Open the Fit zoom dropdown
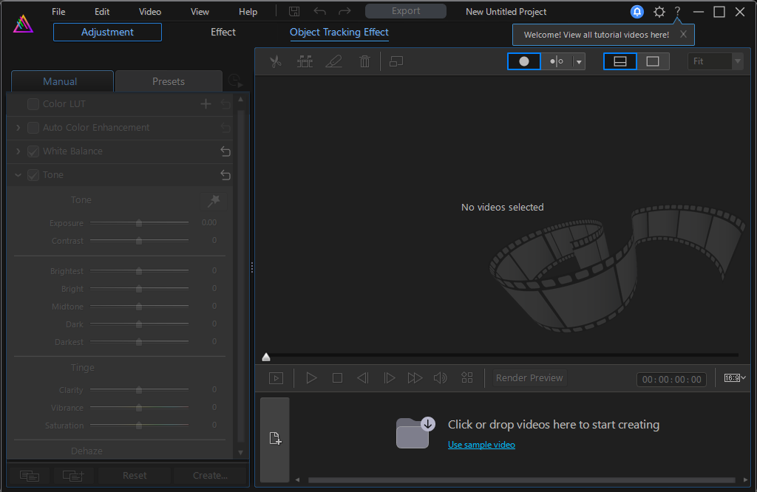The height and width of the screenshot is (492, 757). click(x=715, y=62)
